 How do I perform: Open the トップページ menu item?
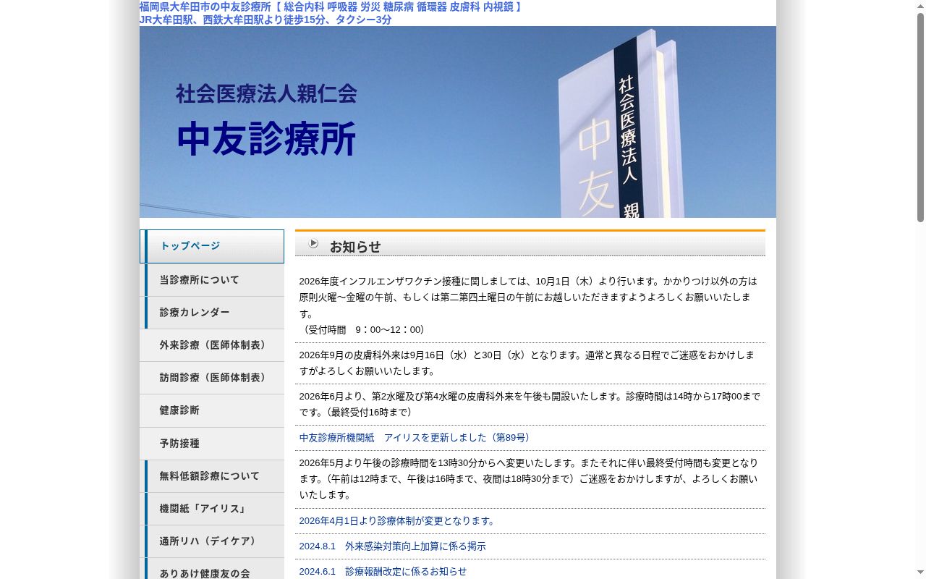[212, 247]
